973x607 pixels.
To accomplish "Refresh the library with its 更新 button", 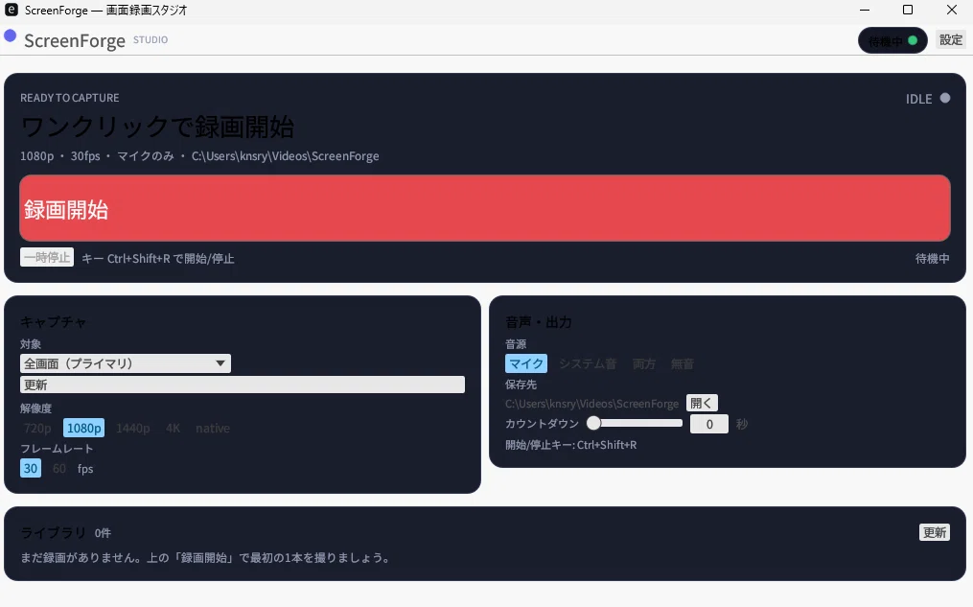I will (935, 532).
